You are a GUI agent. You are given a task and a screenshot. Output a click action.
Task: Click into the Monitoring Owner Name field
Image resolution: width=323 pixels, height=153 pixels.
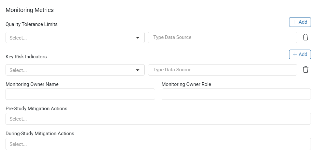point(80,94)
